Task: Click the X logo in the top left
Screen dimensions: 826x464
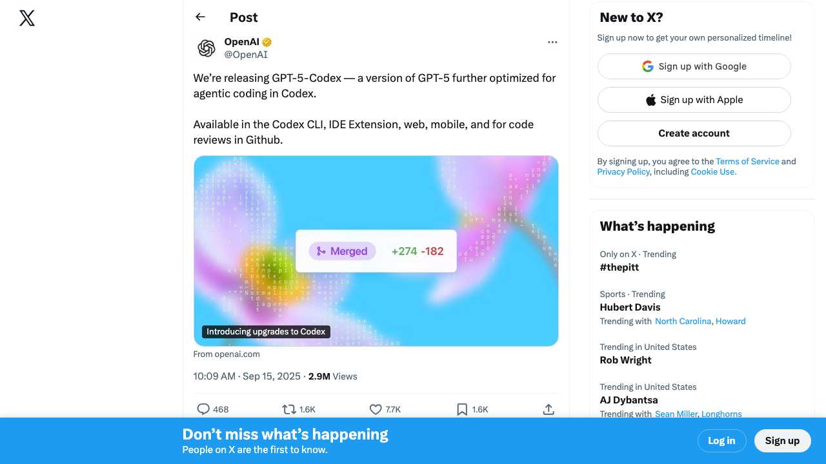Action: pos(26,18)
